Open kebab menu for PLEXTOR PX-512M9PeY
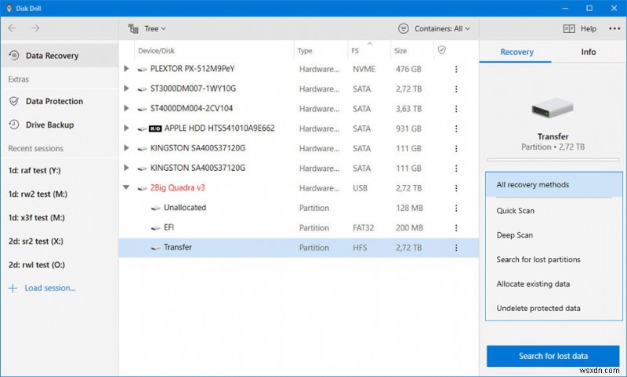The height and width of the screenshot is (377, 627). point(455,69)
